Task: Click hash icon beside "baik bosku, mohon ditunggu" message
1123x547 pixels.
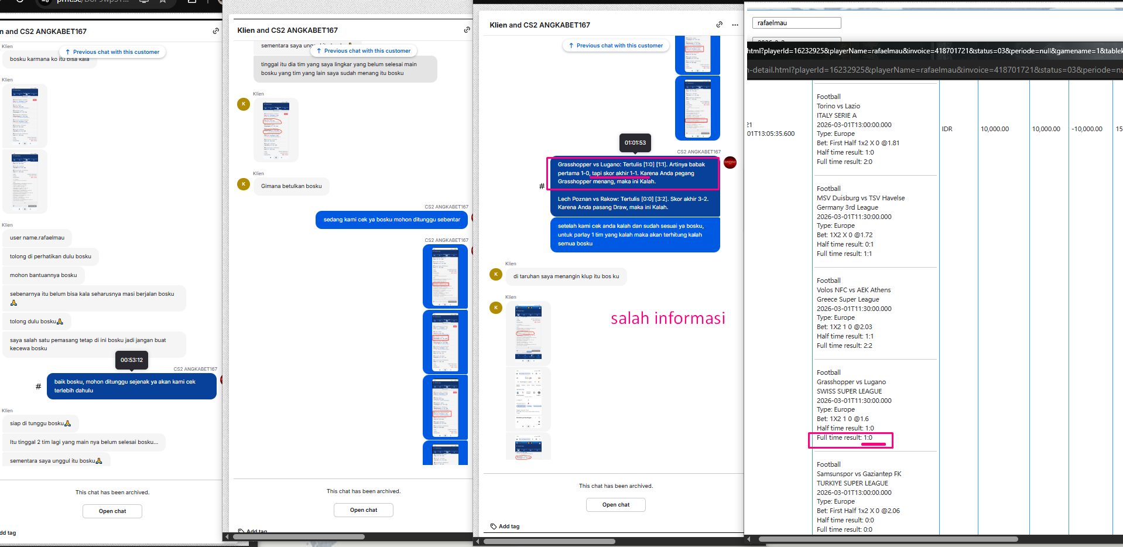Action: [x=38, y=387]
